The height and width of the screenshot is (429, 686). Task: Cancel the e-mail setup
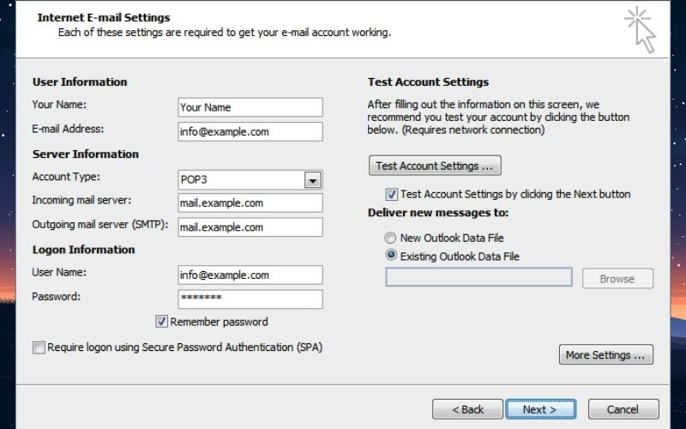[623, 409]
